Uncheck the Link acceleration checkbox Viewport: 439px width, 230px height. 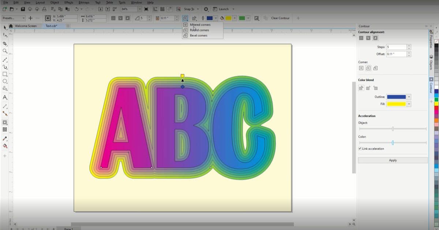[x=360, y=149]
